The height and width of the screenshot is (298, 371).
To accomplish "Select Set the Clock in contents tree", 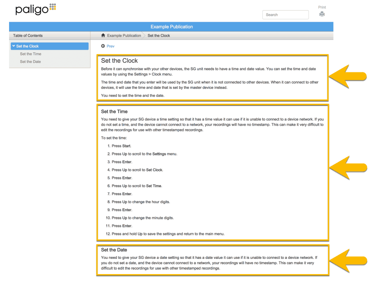I will point(50,46).
